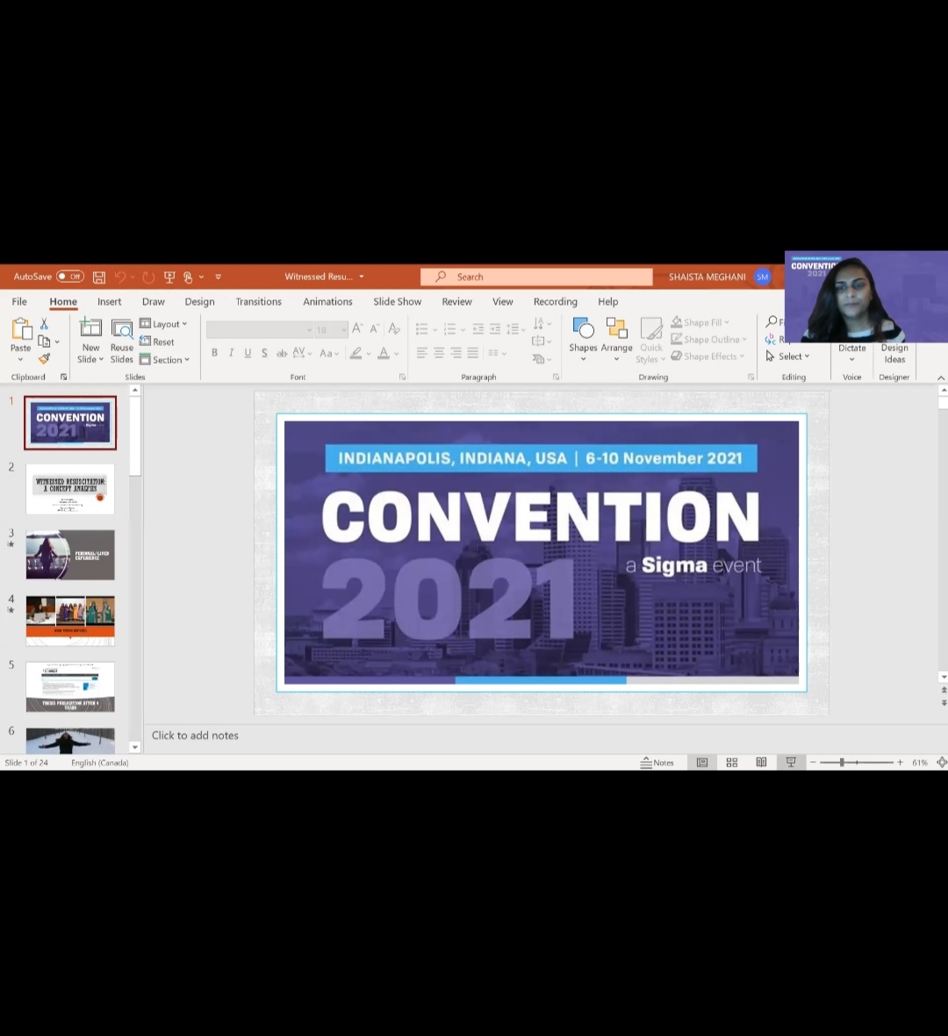The width and height of the screenshot is (948, 1036).
Task: Toggle AutoSave switch
Action: (x=70, y=277)
